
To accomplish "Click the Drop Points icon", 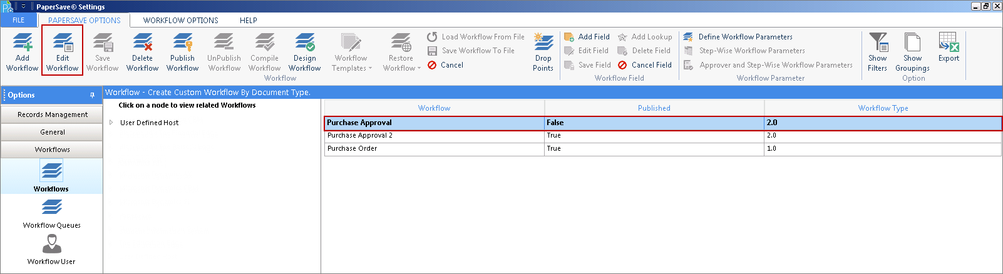I will (543, 51).
